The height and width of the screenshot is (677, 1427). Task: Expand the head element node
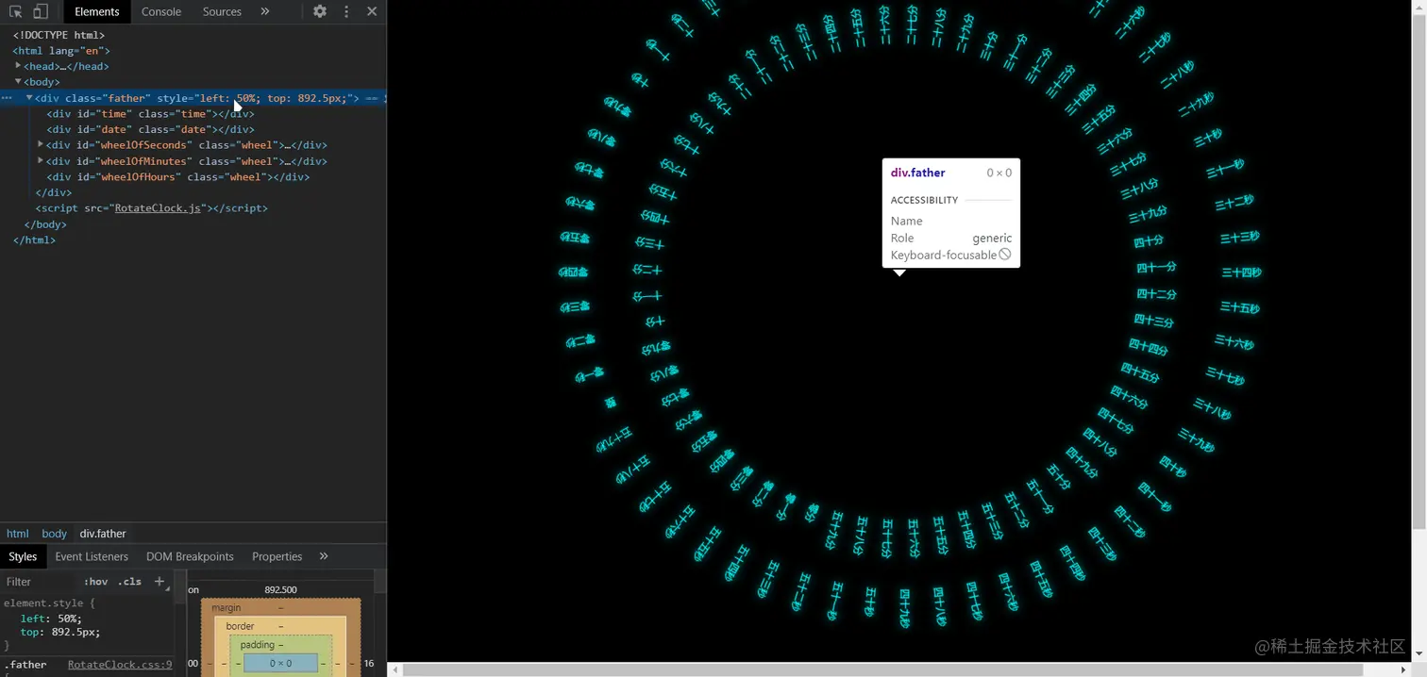[x=18, y=66]
